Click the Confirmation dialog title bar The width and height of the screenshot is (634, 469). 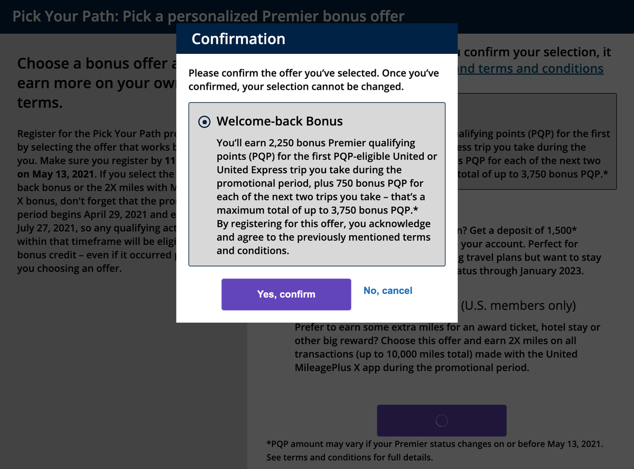point(317,38)
